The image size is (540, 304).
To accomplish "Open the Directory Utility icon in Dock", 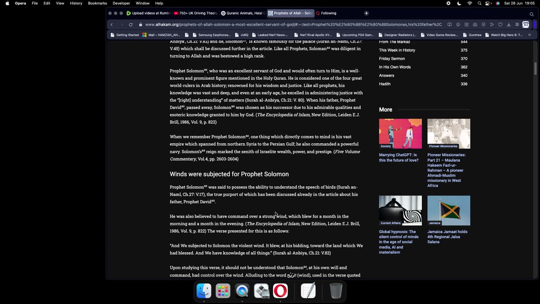I will click(x=261, y=291).
